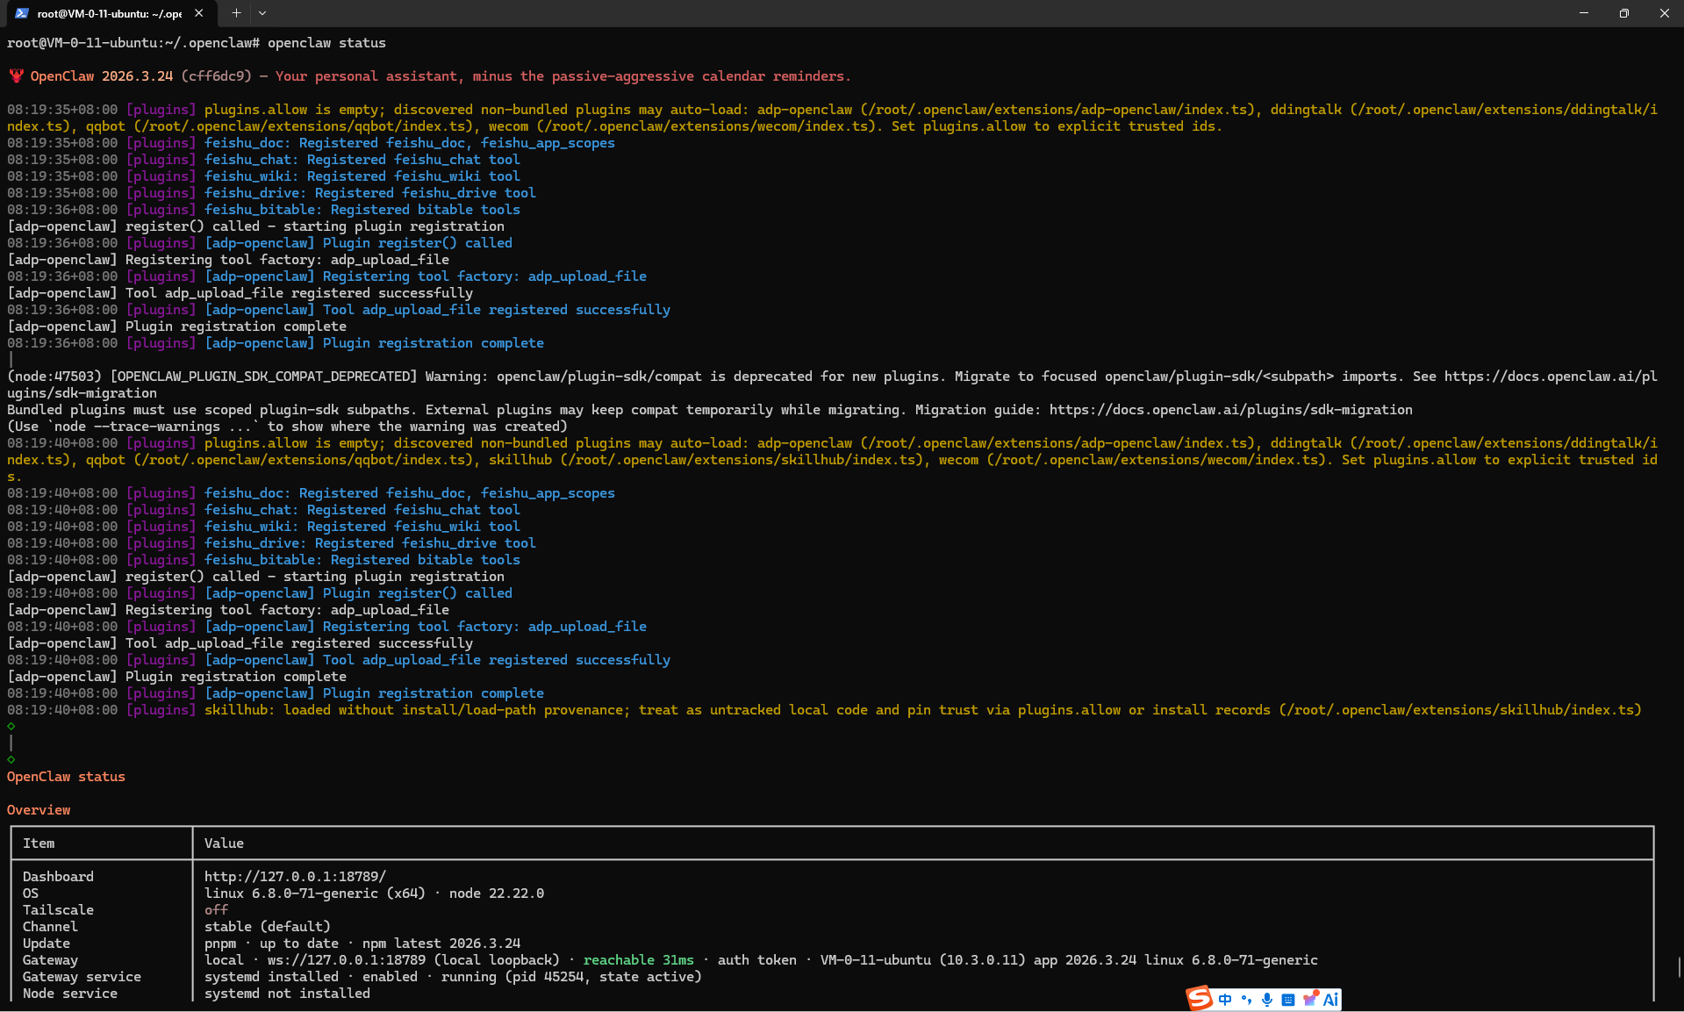
Task: Open the docs.openclaw.ai/plugins/sdk-migration migration guide link
Action: click(x=1231, y=410)
